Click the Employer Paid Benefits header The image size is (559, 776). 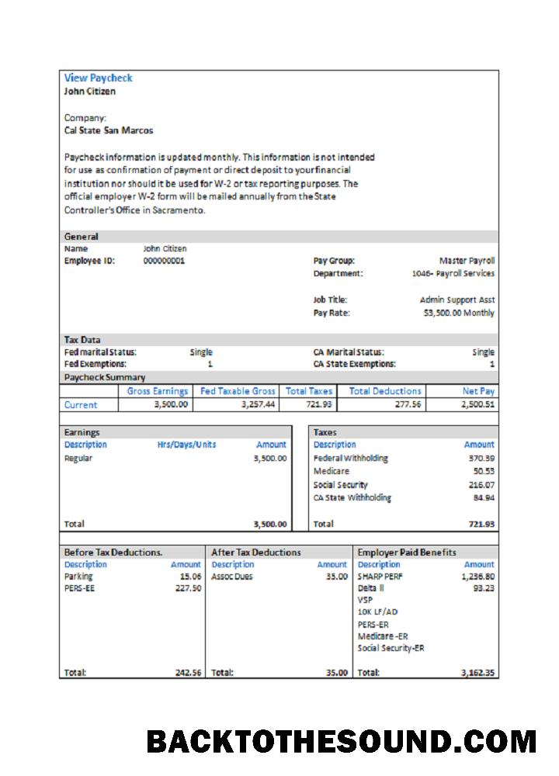point(425,553)
